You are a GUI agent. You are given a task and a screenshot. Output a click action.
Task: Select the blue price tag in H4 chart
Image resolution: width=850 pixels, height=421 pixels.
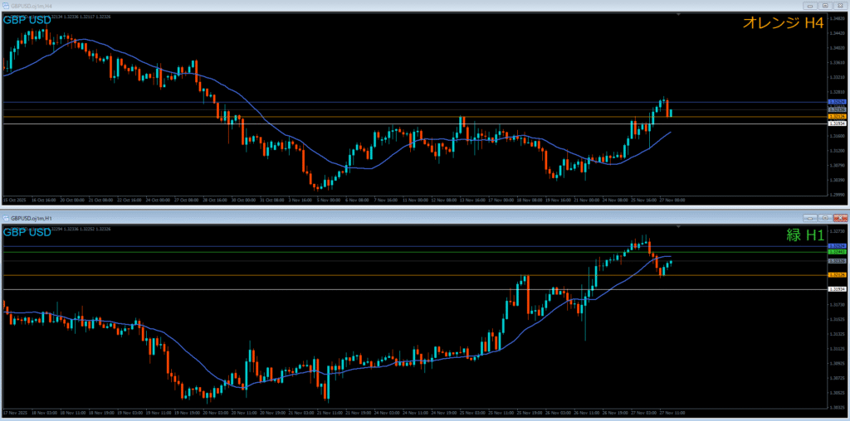tap(838, 102)
